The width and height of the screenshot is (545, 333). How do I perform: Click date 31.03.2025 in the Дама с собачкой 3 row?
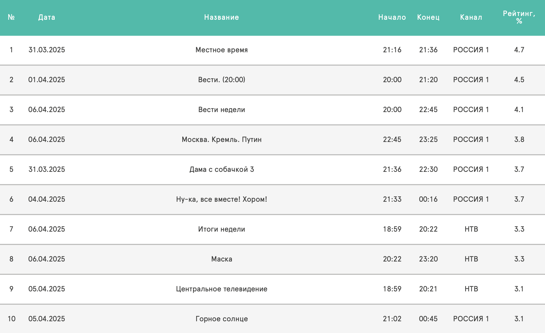coord(47,169)
